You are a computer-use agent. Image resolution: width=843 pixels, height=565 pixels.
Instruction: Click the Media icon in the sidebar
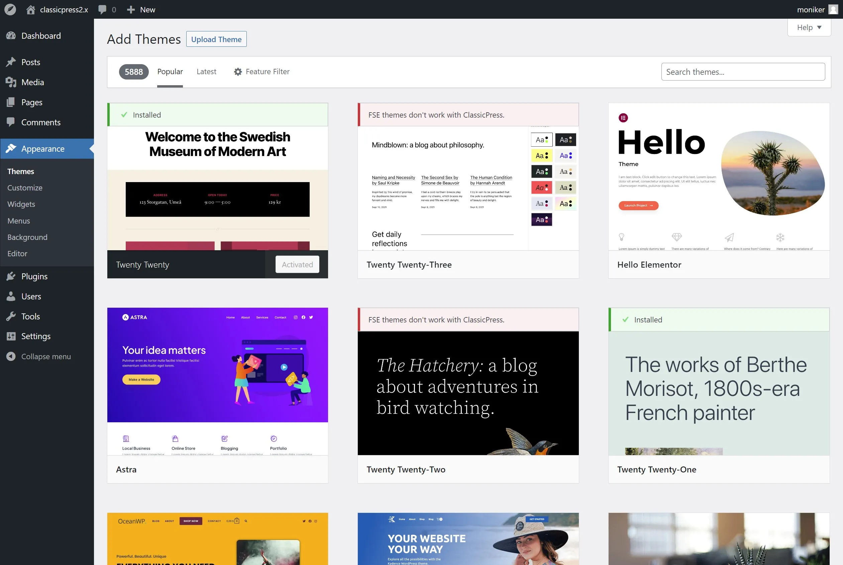[x=11, y=82]
